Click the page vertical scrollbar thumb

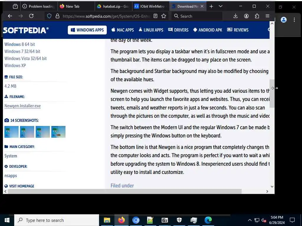[272, 93]
